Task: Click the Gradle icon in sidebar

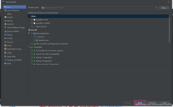Action: [5, 38]
